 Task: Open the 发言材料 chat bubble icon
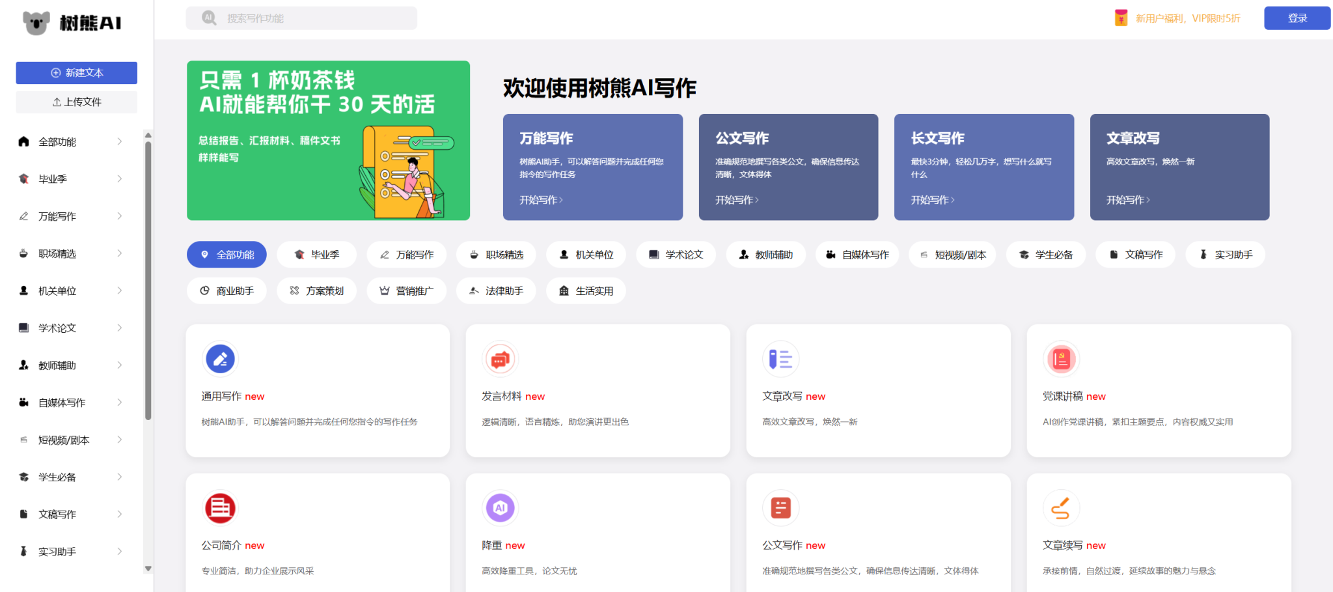point(500,359)
